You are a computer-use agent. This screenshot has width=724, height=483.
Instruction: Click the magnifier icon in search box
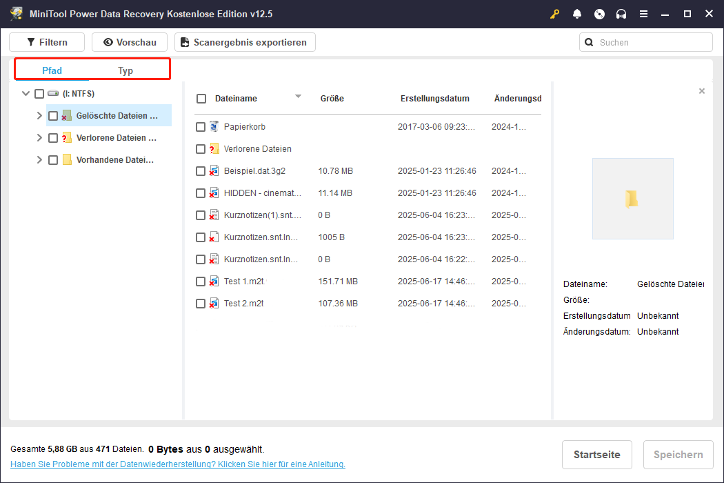pyautogui.click(x=589, y=43)
